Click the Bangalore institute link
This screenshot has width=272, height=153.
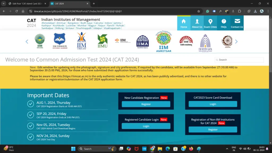pos(73,23)
